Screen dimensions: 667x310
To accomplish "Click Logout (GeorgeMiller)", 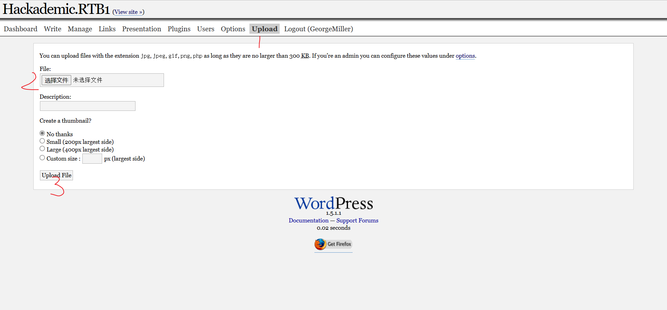I will tap(318, 29).
